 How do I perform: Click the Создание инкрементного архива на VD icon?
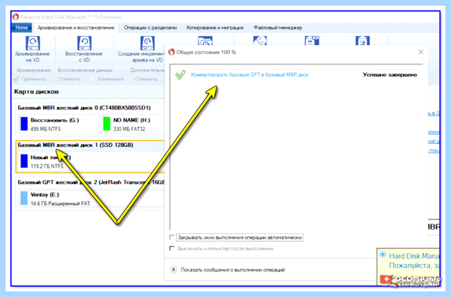(147, 43)
